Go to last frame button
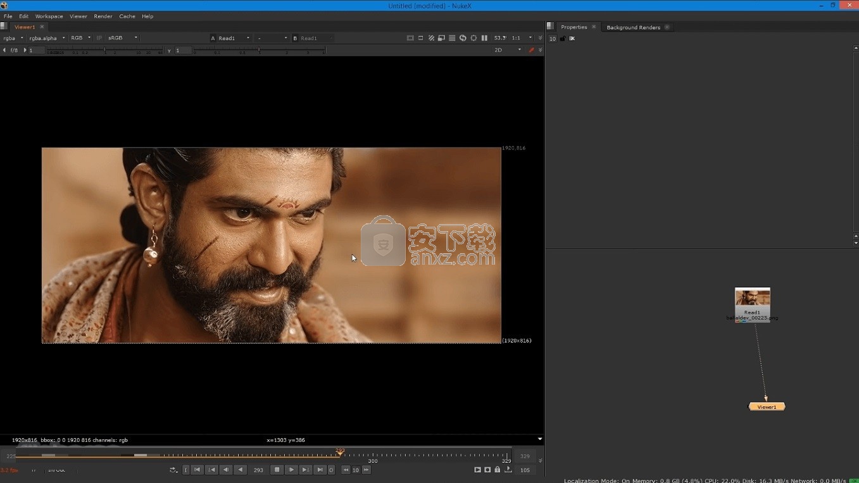The height and width of the screenshot is (483, 859). pyautogui.click(x=320, y=470)
